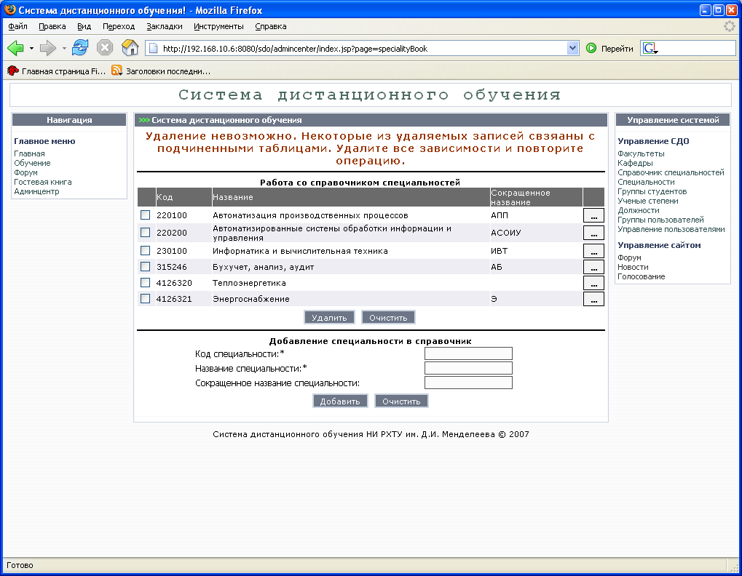Open the Специальности link
The height and width of the screenshot is (576, 742).
(646, 182)
